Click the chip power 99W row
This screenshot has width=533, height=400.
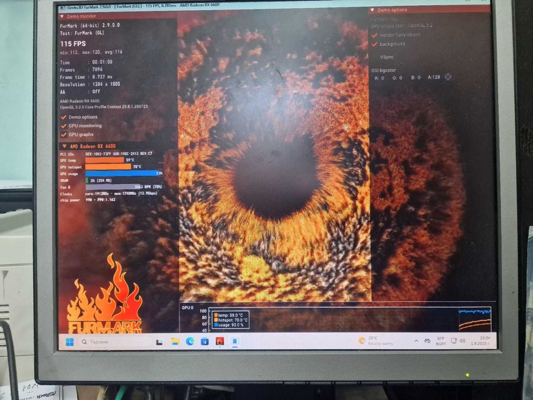point(88,200)
